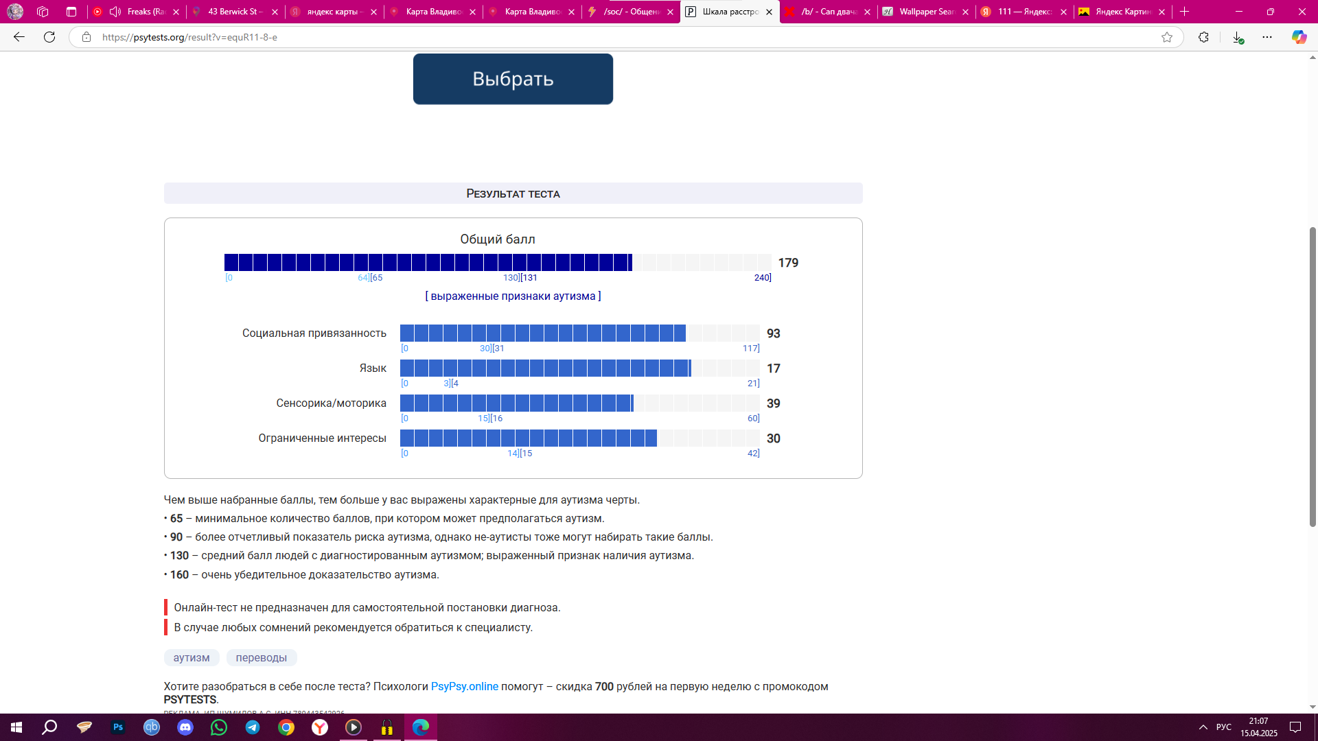Open browser extensions puzzle icon
This screenshot has height=741, width=1318.
pos(1203,37)
